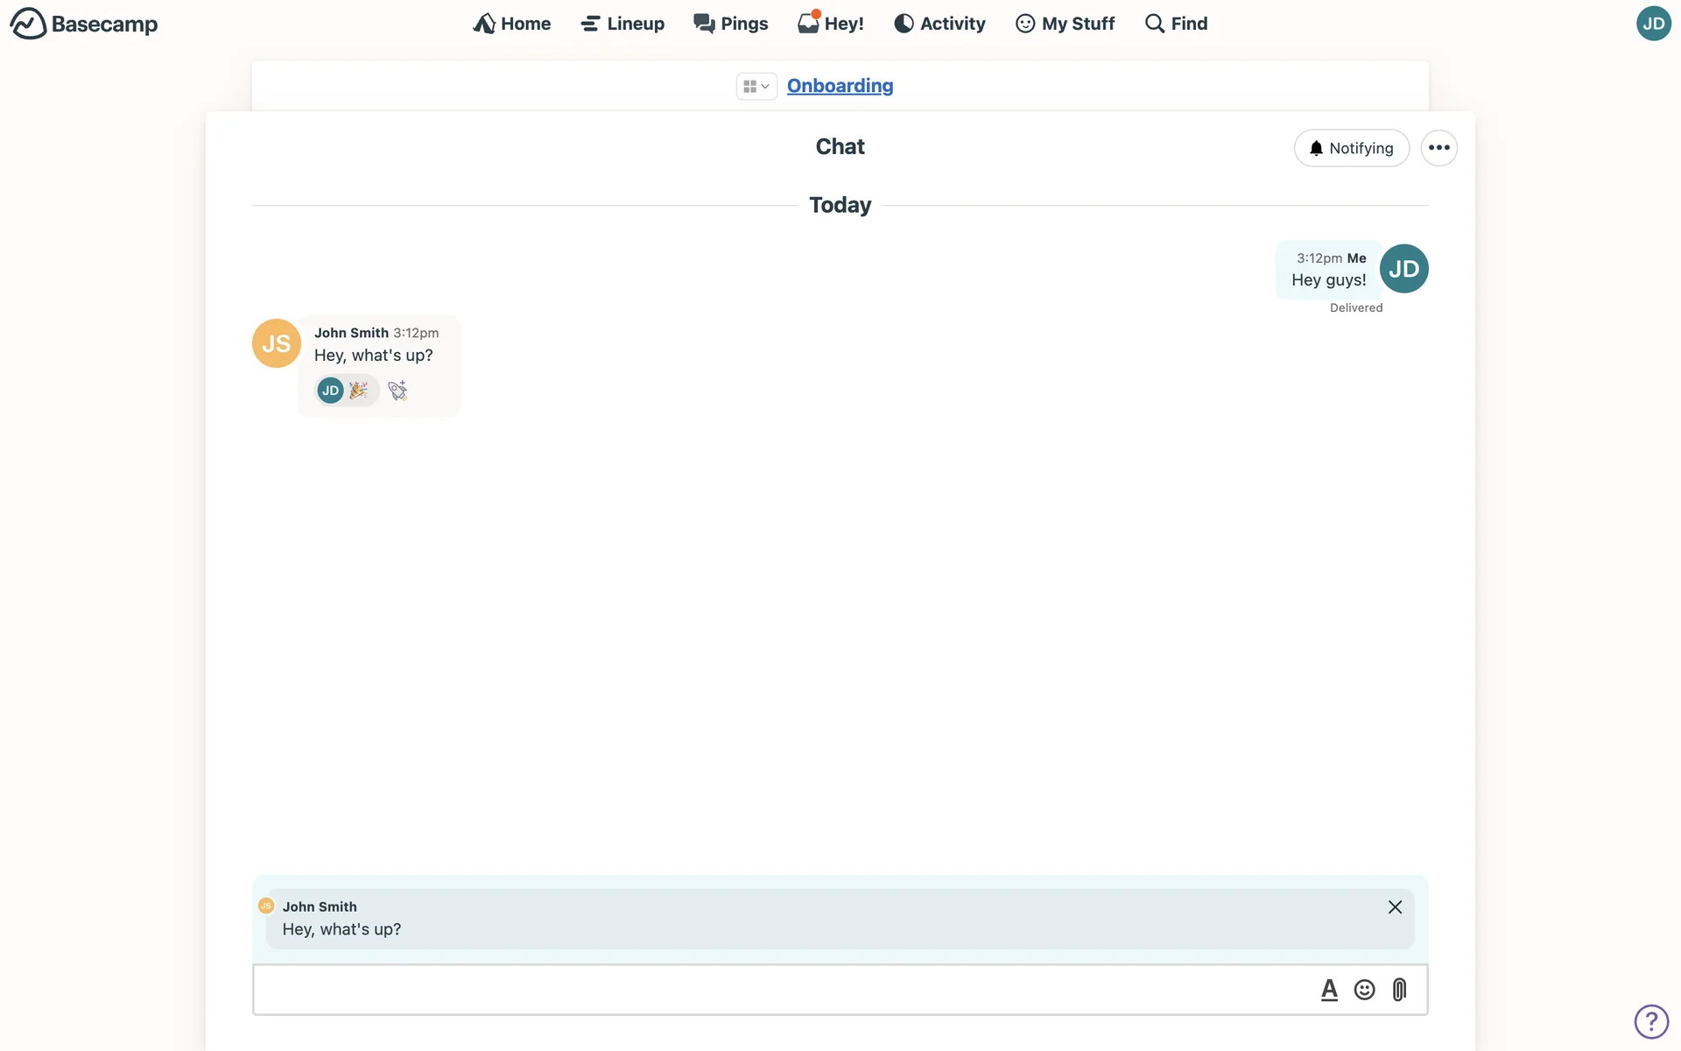Toggle the JD party popper boost
The width and height of the screenshot is (1681, 1051).
tap(348, 391)
